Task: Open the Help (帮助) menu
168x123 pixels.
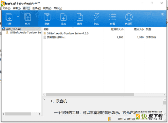Action: (x=58, y=9)
